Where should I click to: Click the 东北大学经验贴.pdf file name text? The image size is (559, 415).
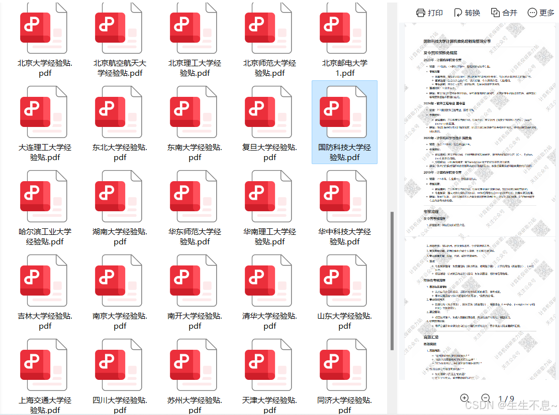[120, 153]
